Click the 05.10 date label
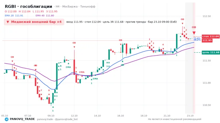Image resolution: width=220 pixels, height=123 pixels. [4, 116]
